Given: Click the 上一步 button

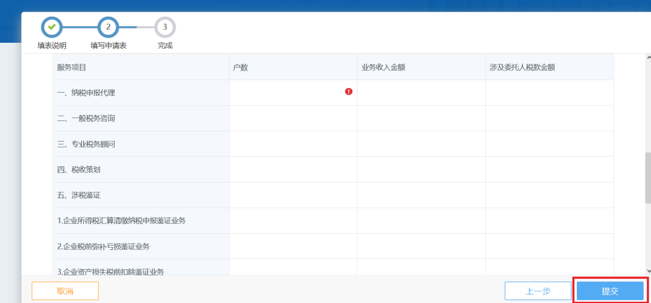Looking at the screenshot, I should tap(538, 291).
